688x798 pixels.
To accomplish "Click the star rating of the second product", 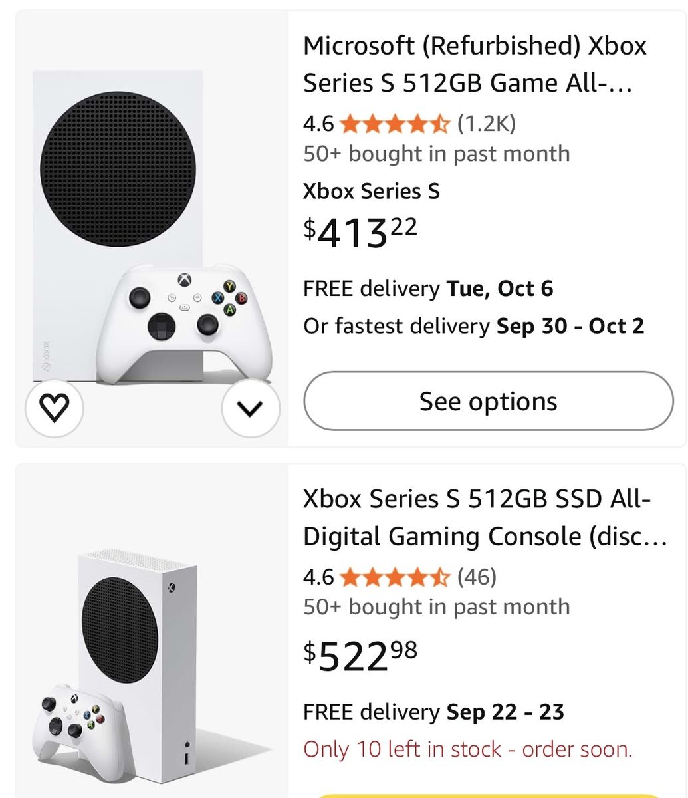I will click(x=395, y=577).
